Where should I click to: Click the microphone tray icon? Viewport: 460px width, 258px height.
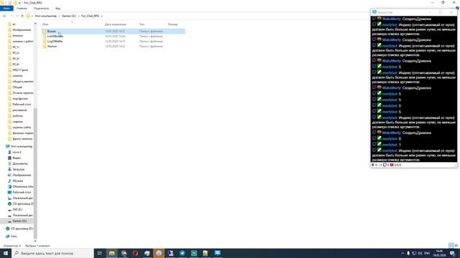pos(408,253)
